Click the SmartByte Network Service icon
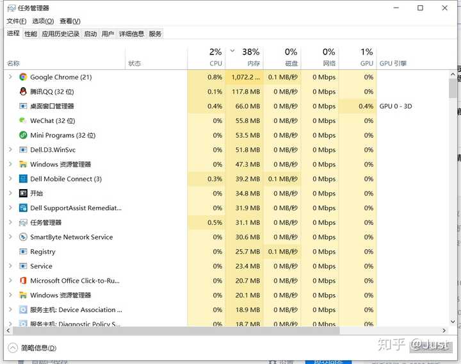 tap(23, 237)
